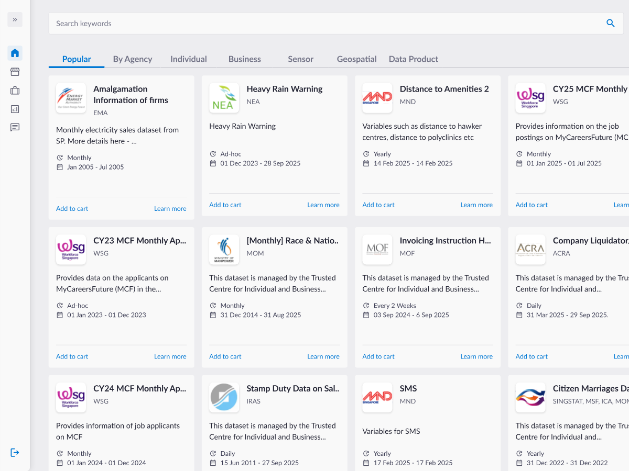Open the Stamp Duty Data card title

293,388
